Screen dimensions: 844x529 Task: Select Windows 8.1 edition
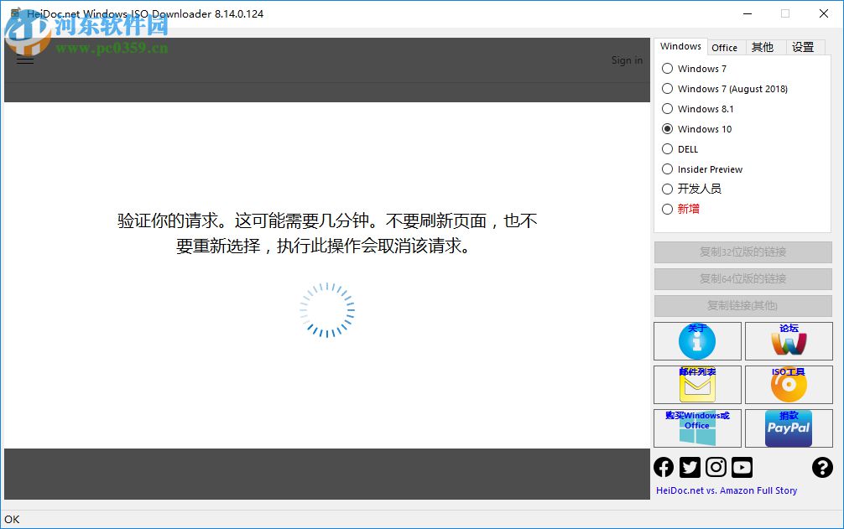pos(667,109)
